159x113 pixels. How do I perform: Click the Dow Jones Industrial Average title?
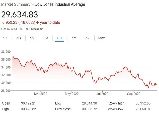60,4
